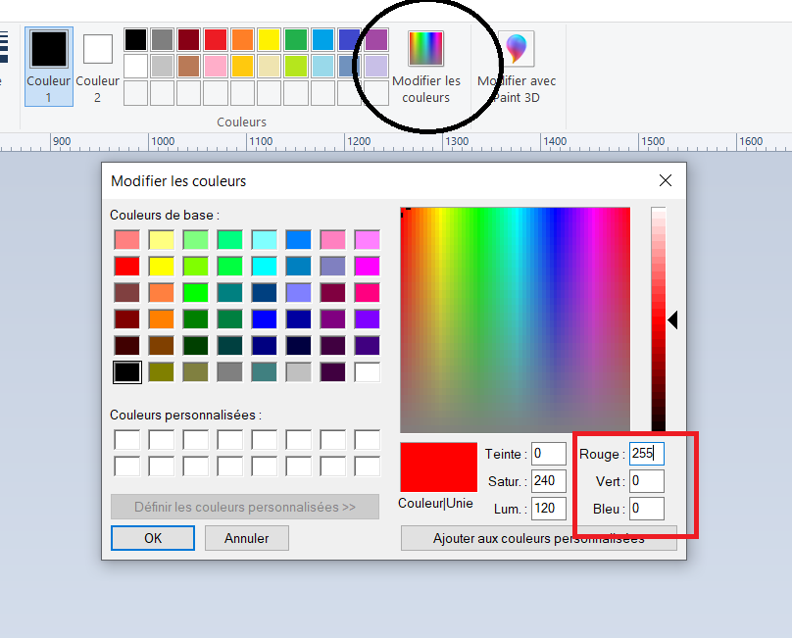This screenshot has width=792, height=638.
Task: Click the luminosity gradient bar
Action: (x=658, y=319)
